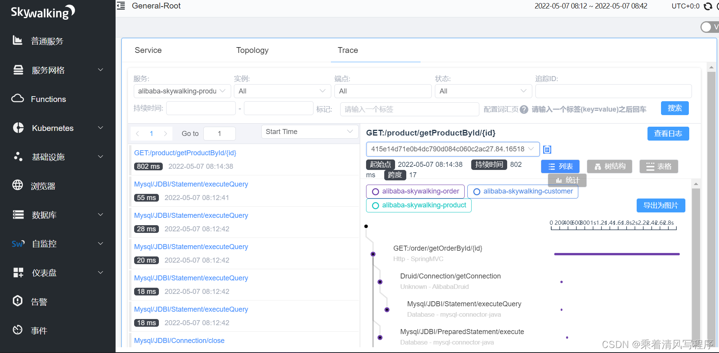Image resolution: width=719 pixels, height=353 pixels.
Task: Click the Skywalking logo
Action: pyautogui.click(x=43, y=12)
